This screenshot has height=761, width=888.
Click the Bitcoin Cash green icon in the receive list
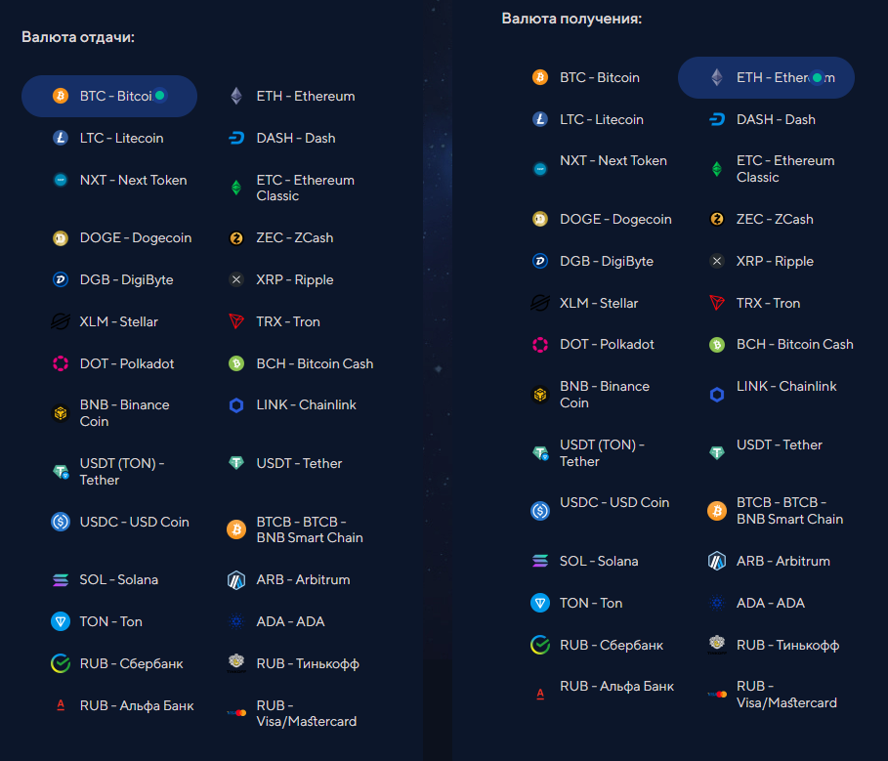coord(717,344)
